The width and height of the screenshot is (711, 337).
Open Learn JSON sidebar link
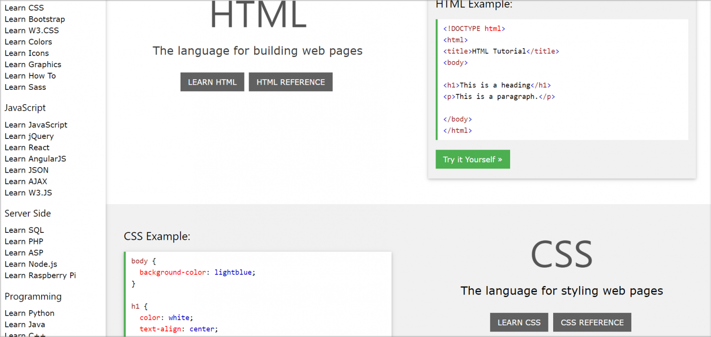(26, 170)
